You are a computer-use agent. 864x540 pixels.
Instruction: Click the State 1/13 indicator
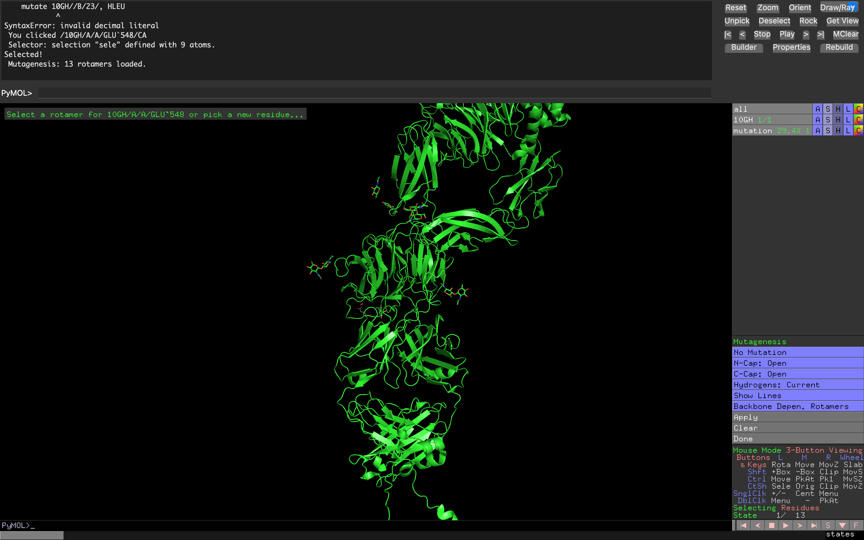point(769,515)
